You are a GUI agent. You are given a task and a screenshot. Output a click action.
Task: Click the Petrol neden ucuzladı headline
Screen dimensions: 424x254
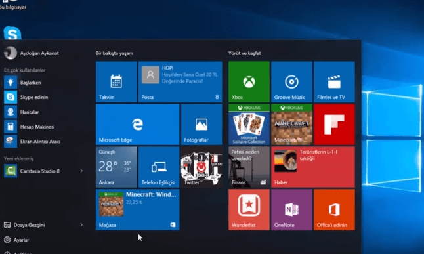coord(245,155)
